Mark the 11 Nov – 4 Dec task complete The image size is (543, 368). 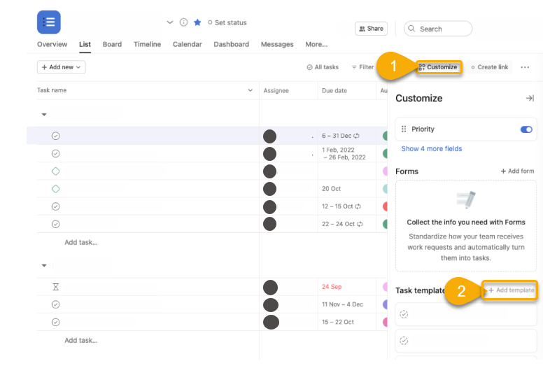[x=56, y=304]
